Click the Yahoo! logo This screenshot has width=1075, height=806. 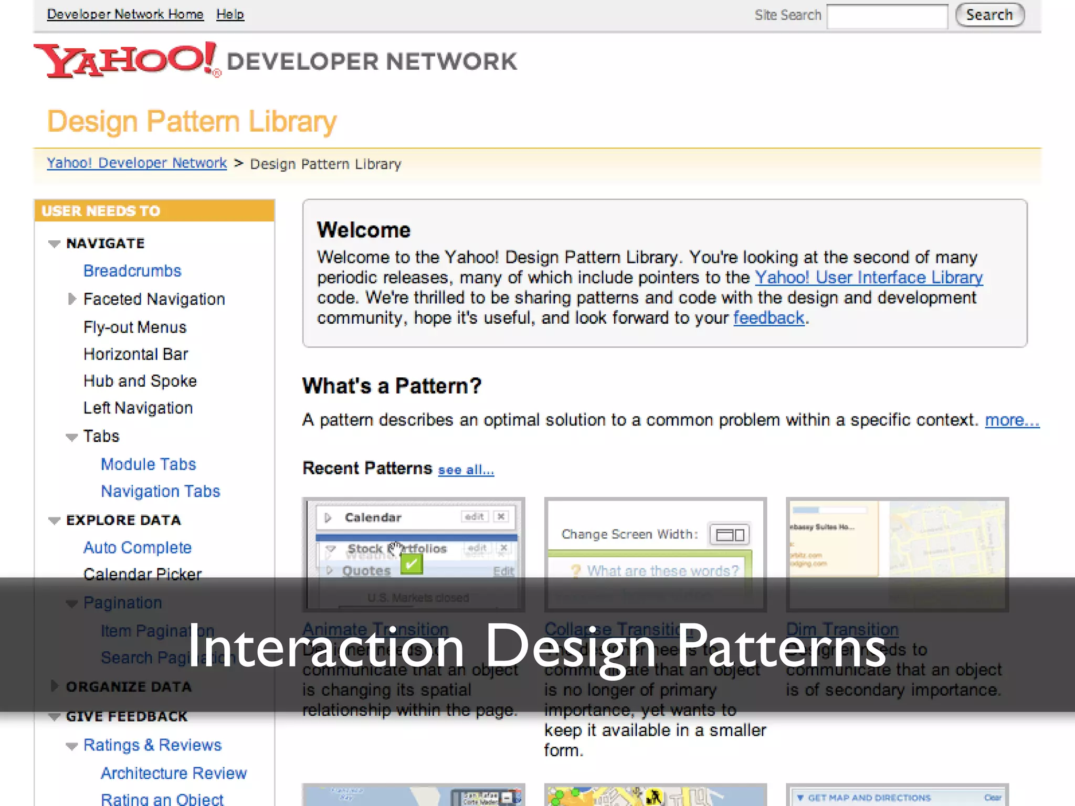(126, 60)
